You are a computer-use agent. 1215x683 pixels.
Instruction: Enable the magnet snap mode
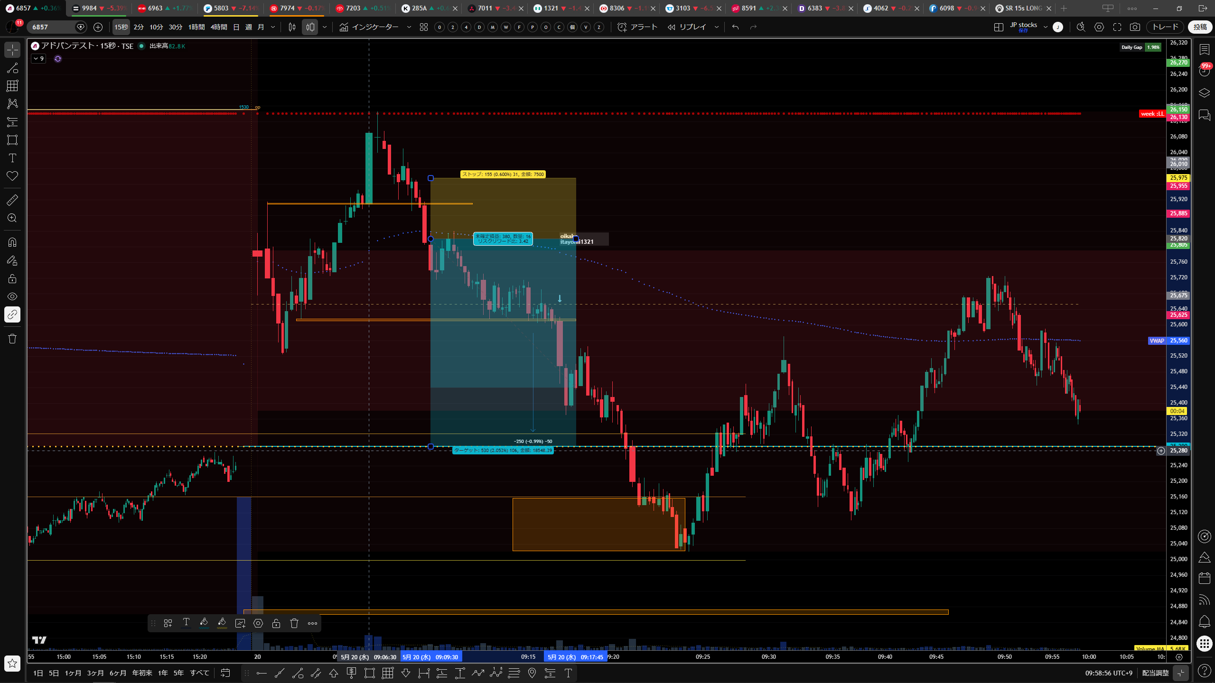point(12,242)
